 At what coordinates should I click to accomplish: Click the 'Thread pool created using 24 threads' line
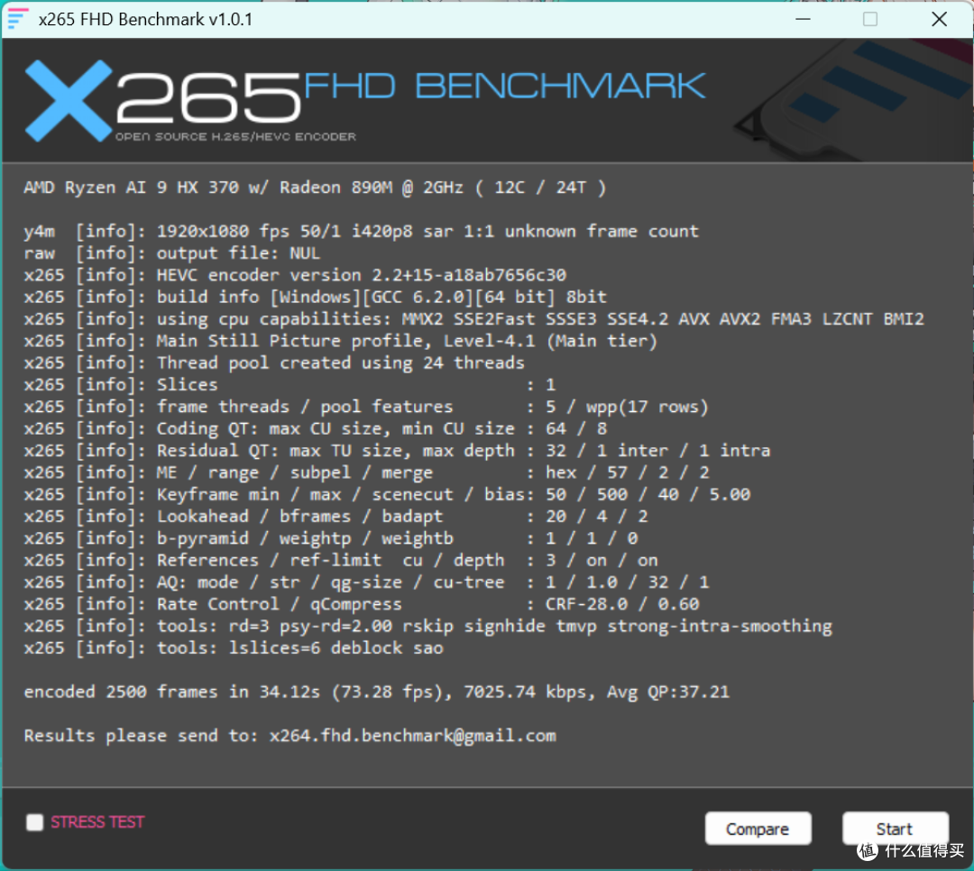click(274, 362)
